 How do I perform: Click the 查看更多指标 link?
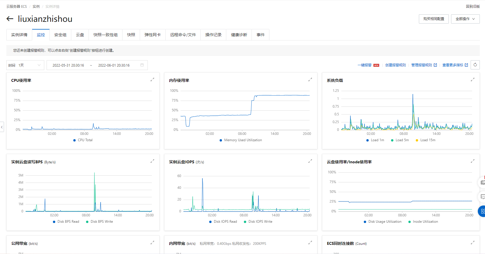(x=453, y=65)
